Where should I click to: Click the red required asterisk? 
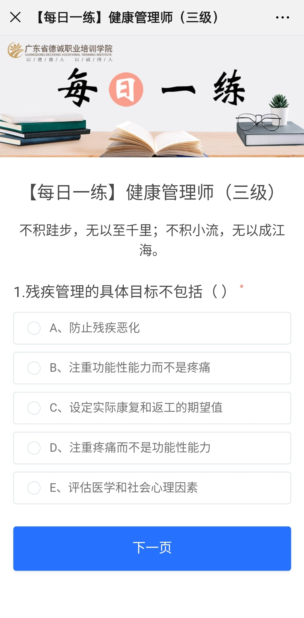242,287
